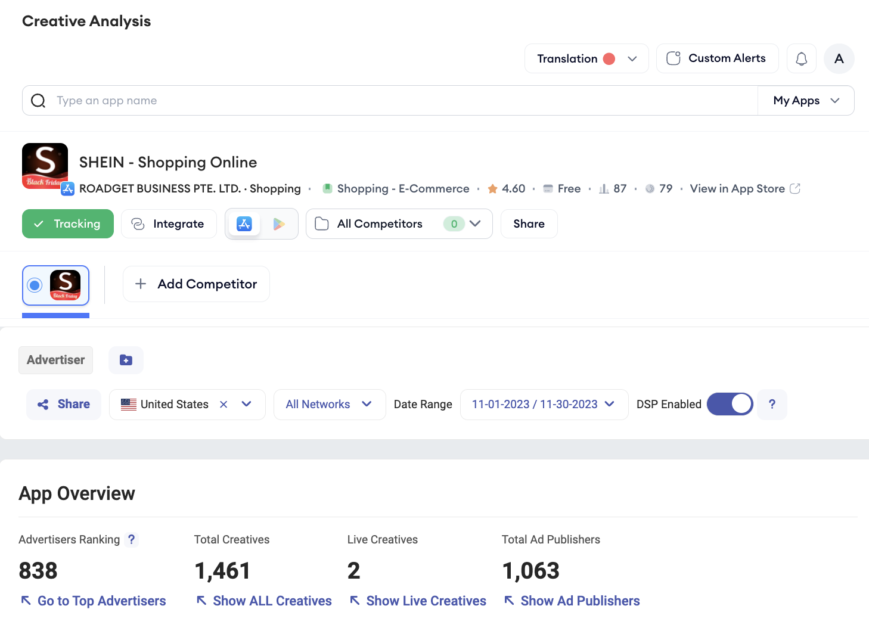Click the Custom Alerts icon button

click(717, 58)
